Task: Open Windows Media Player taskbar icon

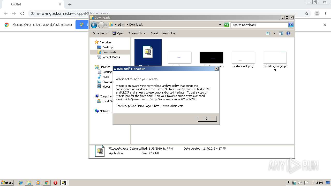Action: (x=38, y=183)
